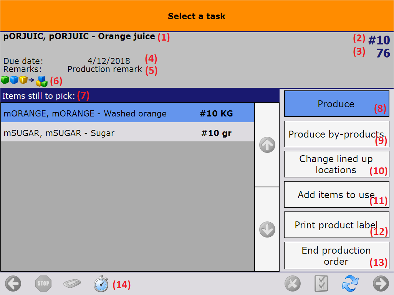The width and height of the screenshot is (394, 295).
Task: Click the up arrow beside the item list
Action: coord(267,145)
